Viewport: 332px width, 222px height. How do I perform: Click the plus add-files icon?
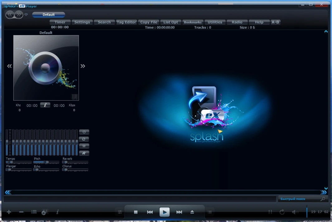[x=9, y=212]
